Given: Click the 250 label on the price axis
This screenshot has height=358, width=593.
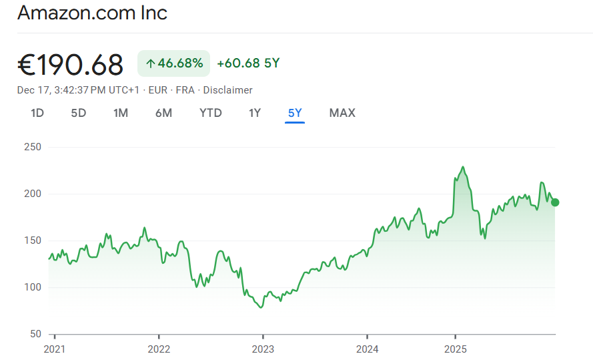Looking at the screenshot, I should pyautogui.click(x=32, y=147).
